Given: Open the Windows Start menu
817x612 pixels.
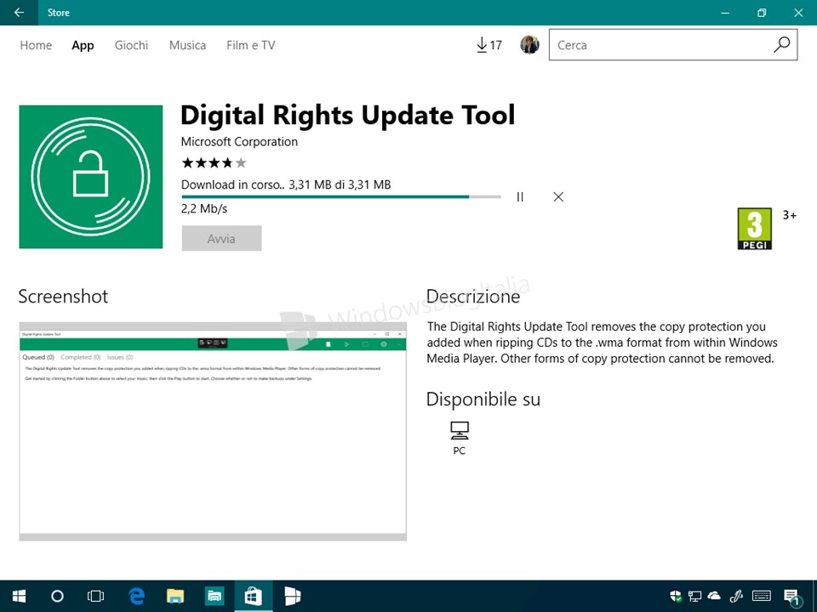Looking at the screenshot, I should (20, 596).
